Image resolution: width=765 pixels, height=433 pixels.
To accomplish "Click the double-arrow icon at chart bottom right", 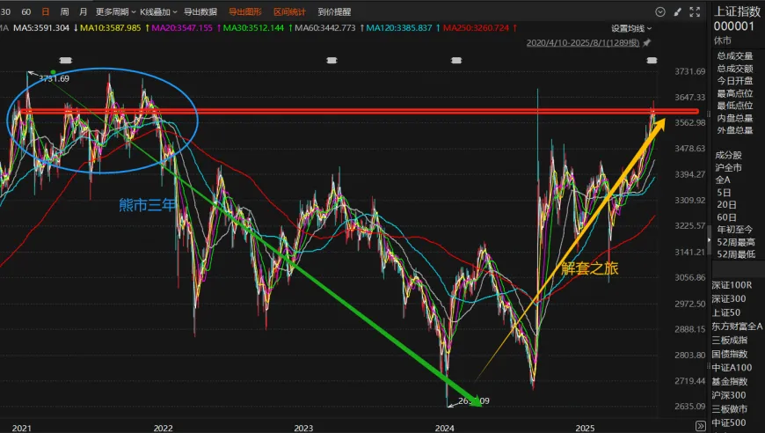I will click(700, 426).
